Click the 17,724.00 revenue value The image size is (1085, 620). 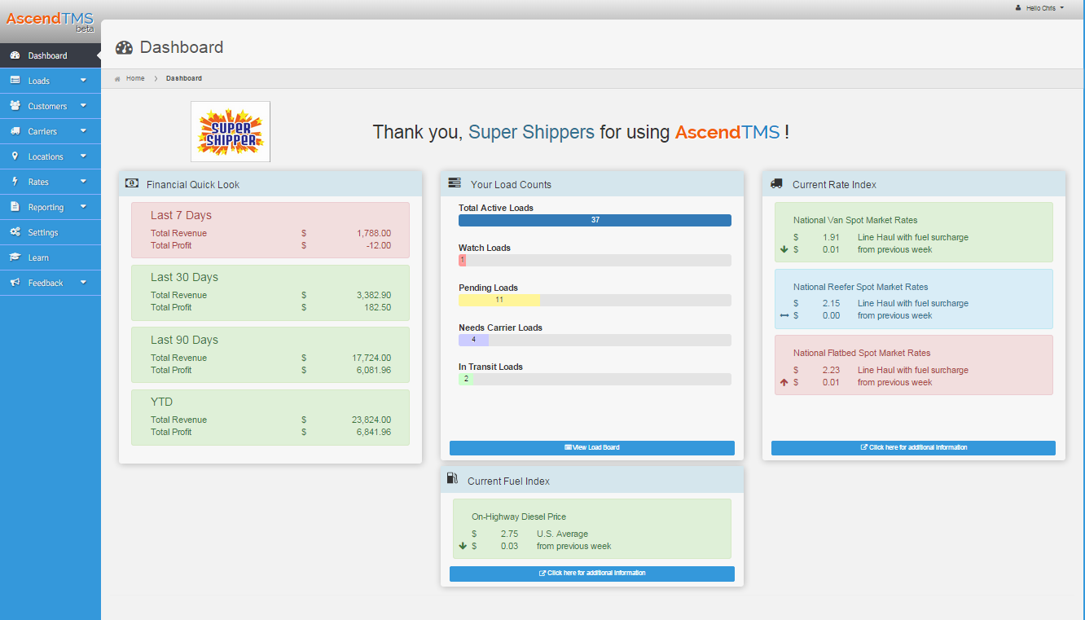click(x=371, y=358)
